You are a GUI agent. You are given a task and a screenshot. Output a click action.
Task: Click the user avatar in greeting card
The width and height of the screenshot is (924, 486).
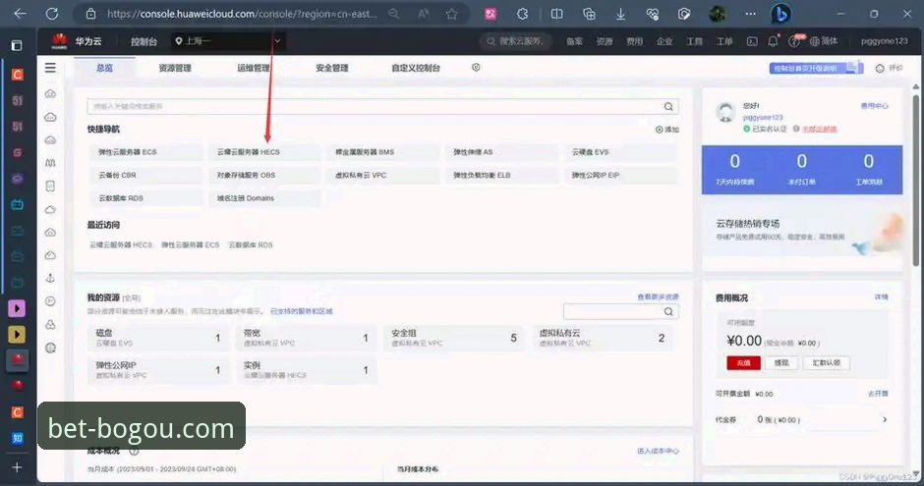click(x=725, y=112)
